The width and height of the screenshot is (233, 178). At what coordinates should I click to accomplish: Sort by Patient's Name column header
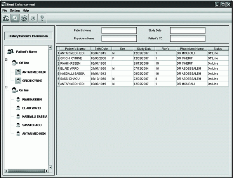point(75,49)
